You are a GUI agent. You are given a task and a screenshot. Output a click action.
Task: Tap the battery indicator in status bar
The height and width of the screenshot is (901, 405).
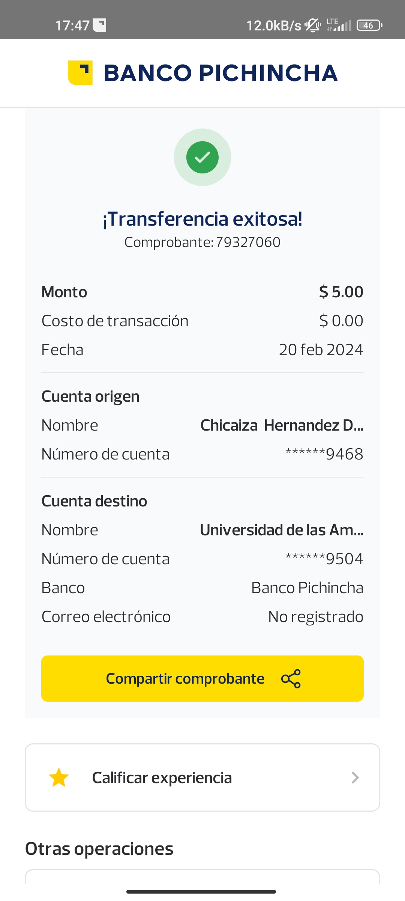click(x=369, y=26)
